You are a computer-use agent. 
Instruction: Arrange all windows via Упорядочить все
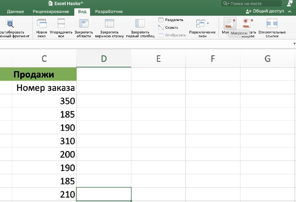coord(61,28)
